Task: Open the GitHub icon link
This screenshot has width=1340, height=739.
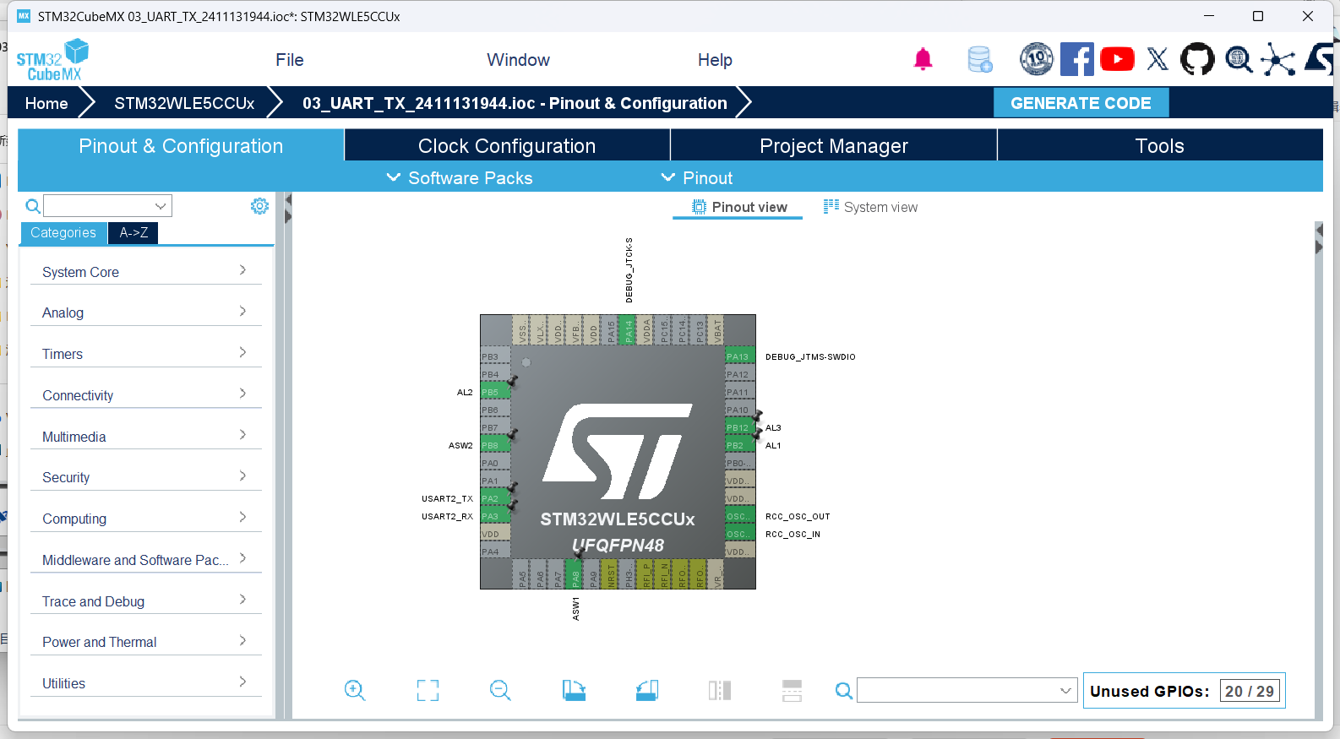Action: tap(1197, 59)
